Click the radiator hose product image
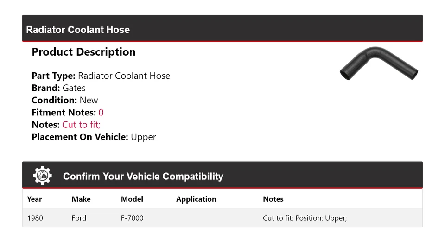 379,64
